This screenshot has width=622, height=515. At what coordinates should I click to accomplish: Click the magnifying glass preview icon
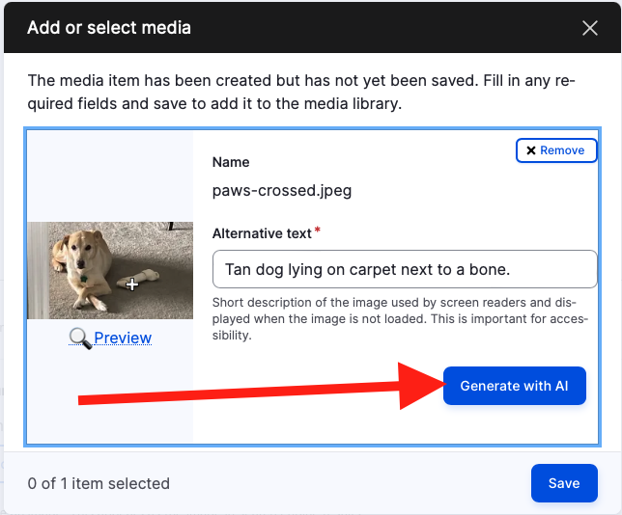point(80,339)
